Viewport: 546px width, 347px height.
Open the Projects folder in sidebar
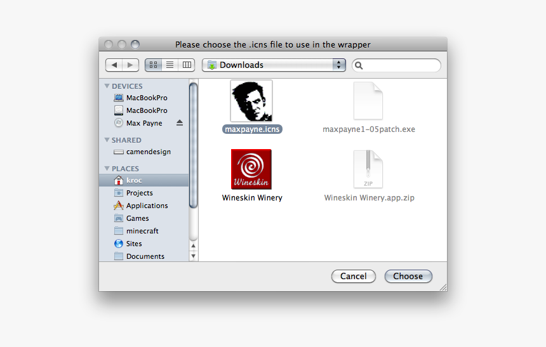(x=144, y=193)
